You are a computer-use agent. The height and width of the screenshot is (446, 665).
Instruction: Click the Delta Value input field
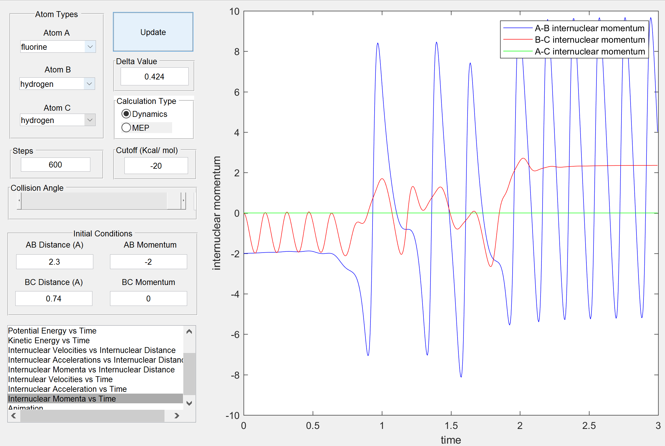[154, 77]
